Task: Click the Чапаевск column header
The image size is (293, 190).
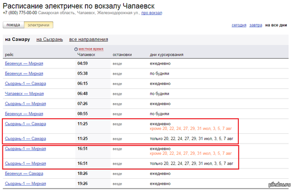Action: click(86, 55)
